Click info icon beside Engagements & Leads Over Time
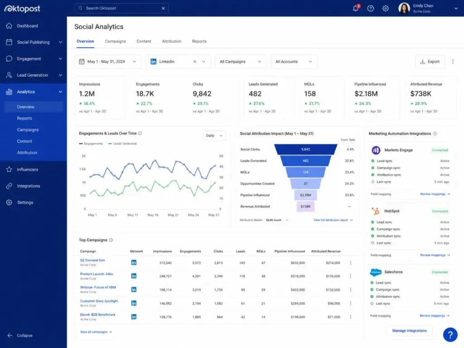Screen dimensions: 464x348 pos(140,134)
